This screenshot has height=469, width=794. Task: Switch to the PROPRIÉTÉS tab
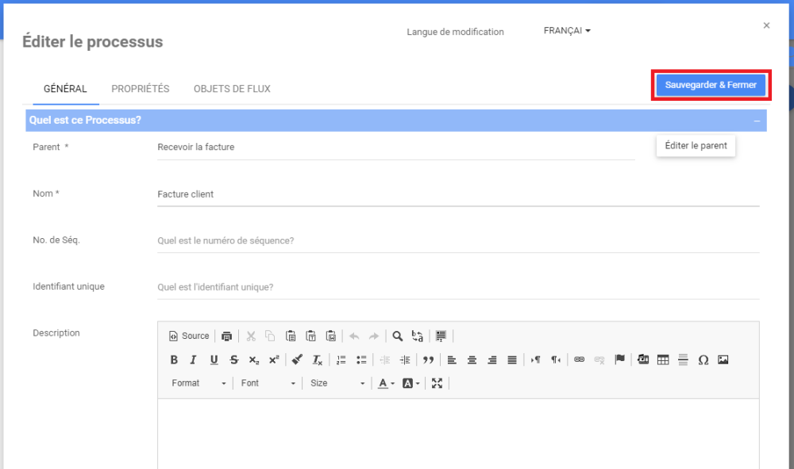(141, 89)
